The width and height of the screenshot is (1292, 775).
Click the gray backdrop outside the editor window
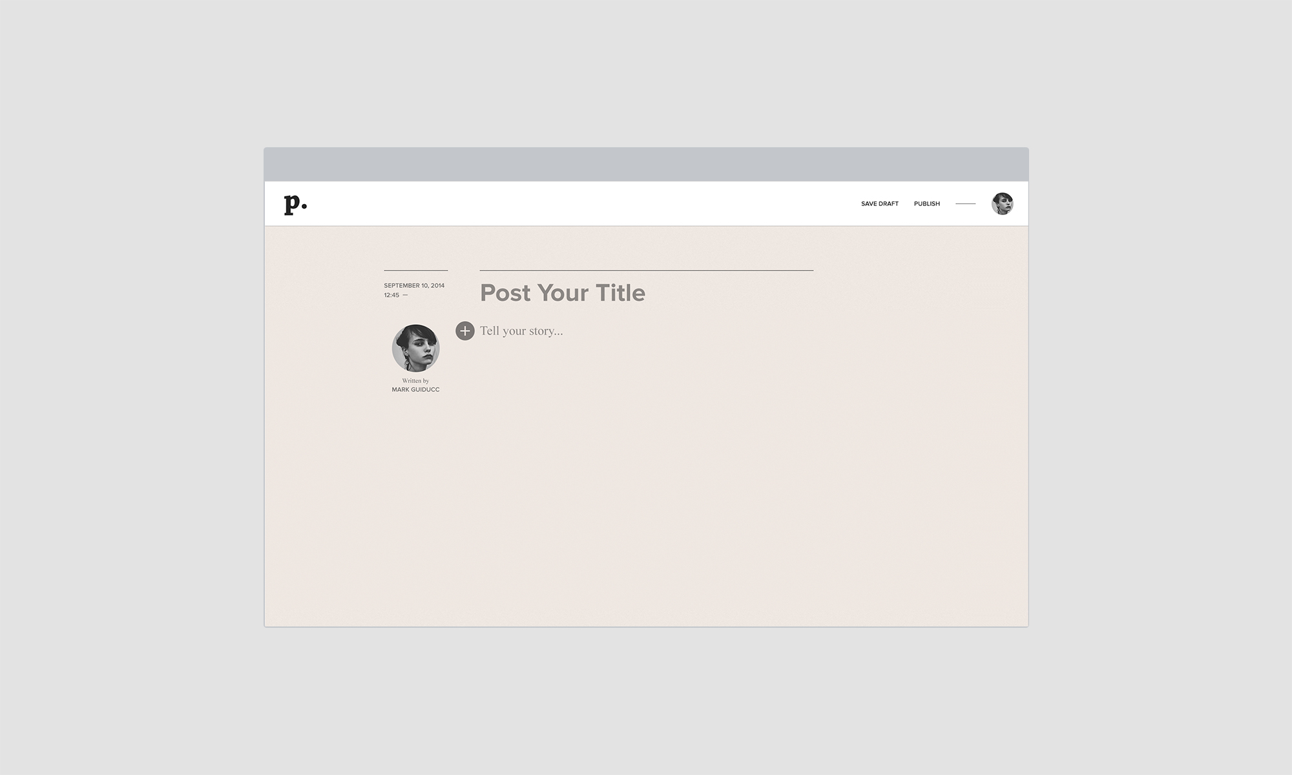(x=129, y=387)
